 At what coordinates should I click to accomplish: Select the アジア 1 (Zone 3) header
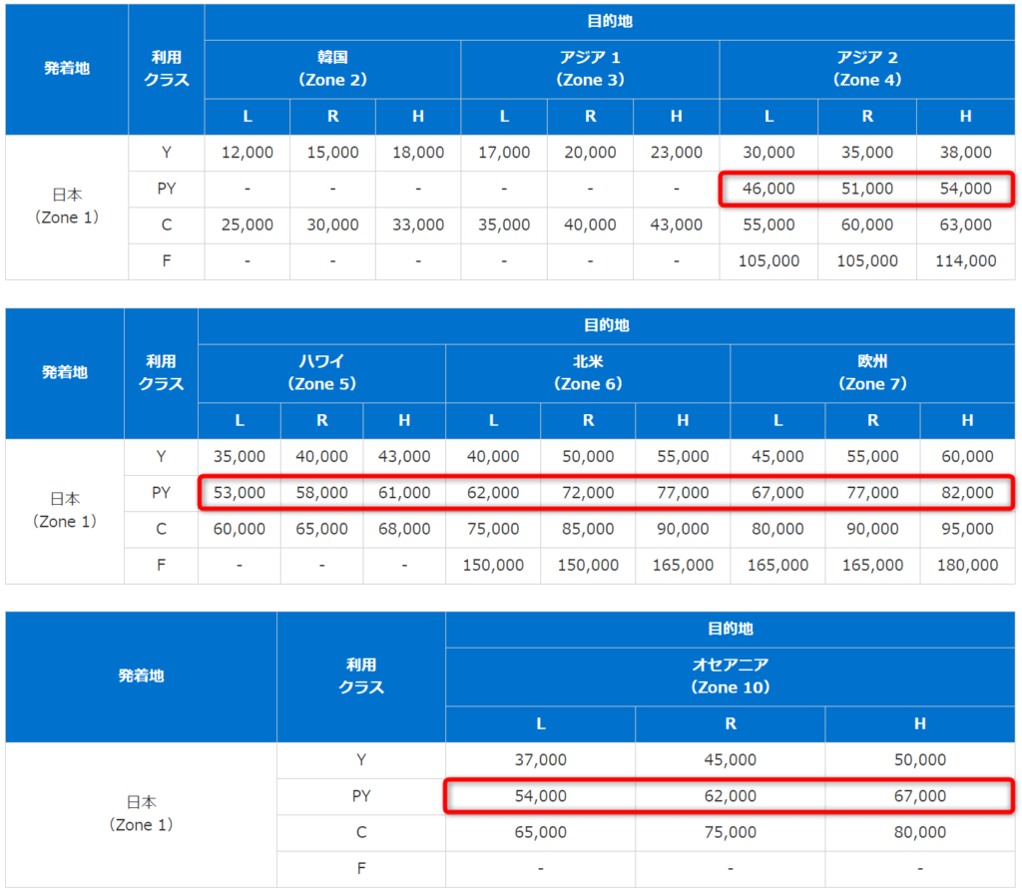pyautogui.click(x=590, y=69)
